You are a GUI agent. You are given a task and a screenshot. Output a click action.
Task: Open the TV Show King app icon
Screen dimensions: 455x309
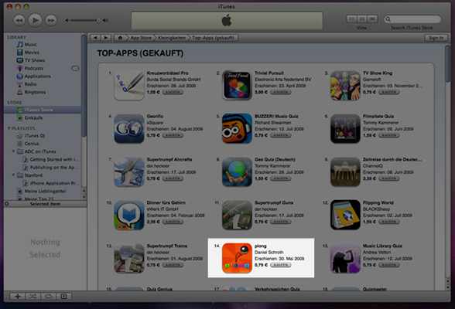(345, 86)
